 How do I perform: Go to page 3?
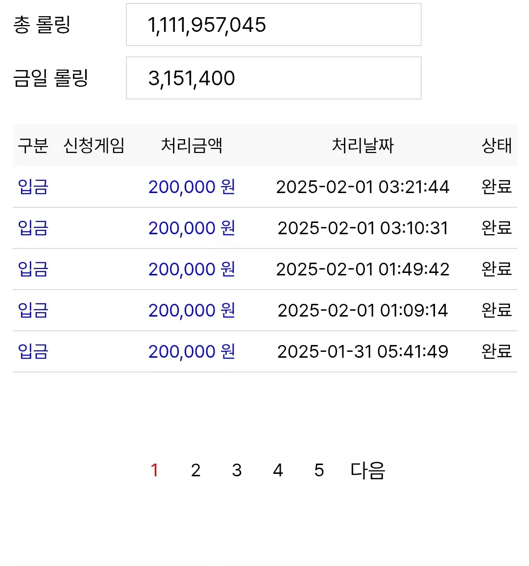(237, 470)
